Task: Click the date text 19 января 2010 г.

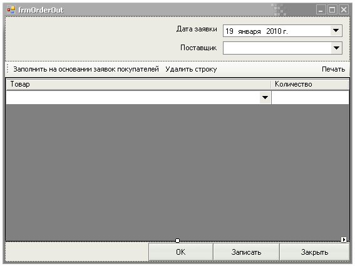Action: (257, 31)
